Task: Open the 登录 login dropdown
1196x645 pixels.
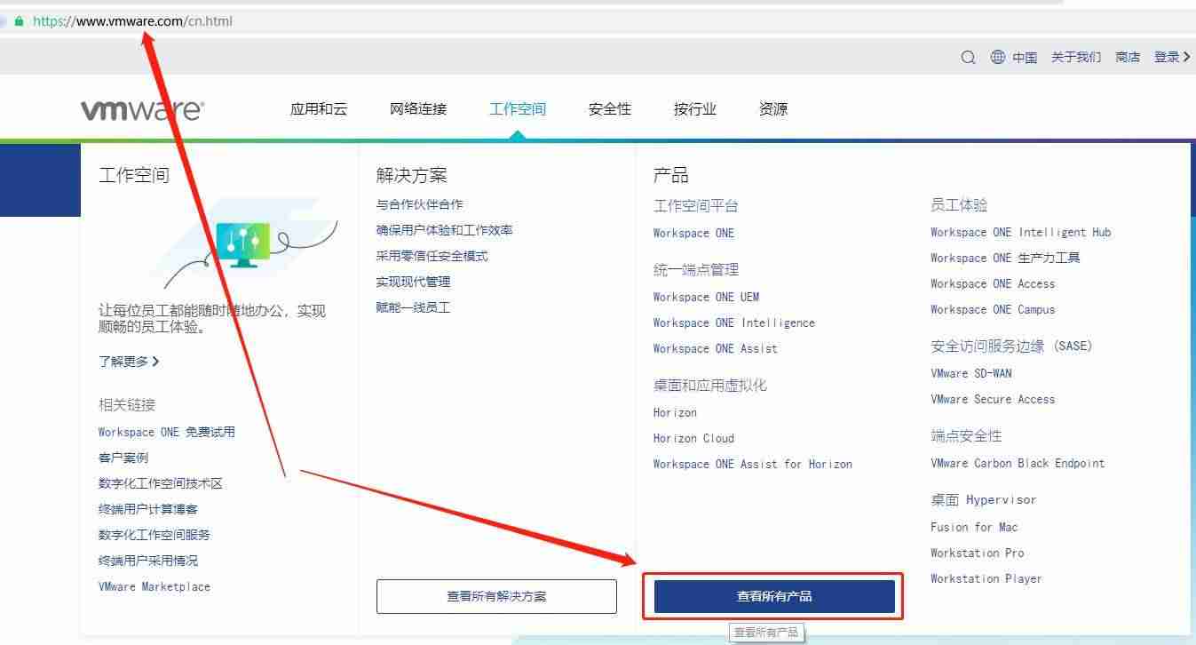Action: click(1172, 57)
